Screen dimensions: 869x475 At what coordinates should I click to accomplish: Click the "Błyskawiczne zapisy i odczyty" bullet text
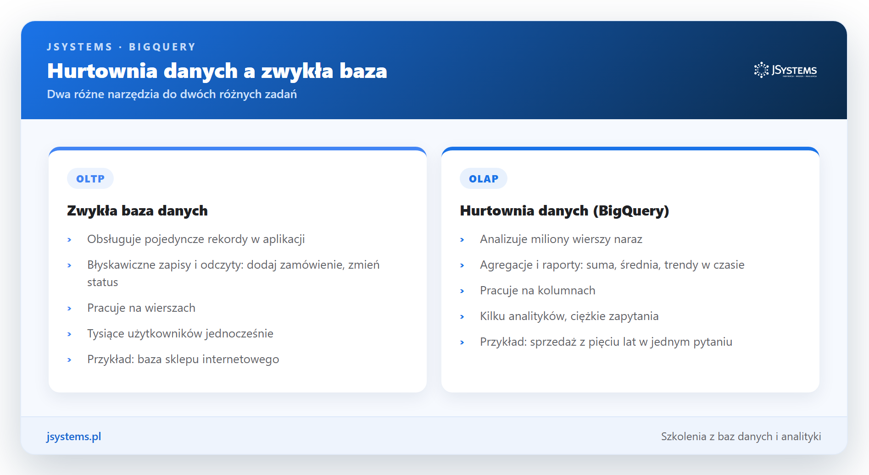tap(234, 273)
